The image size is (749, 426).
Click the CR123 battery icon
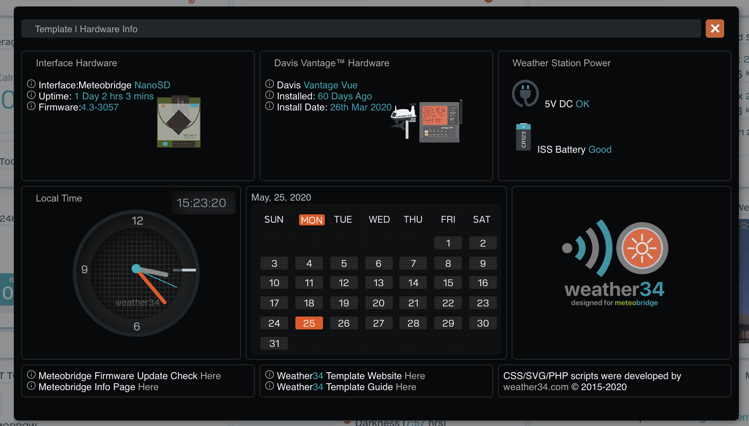point(523,137)
